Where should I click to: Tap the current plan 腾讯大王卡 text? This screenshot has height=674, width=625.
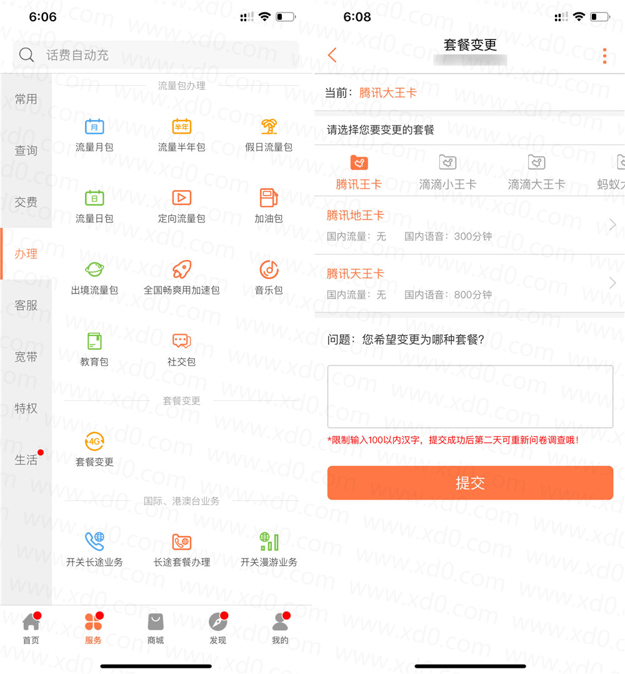click(387, 93)
